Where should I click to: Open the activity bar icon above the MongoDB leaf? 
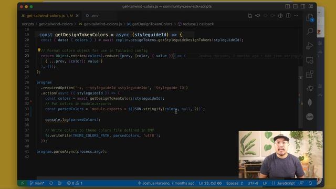(x=310, y=88)
